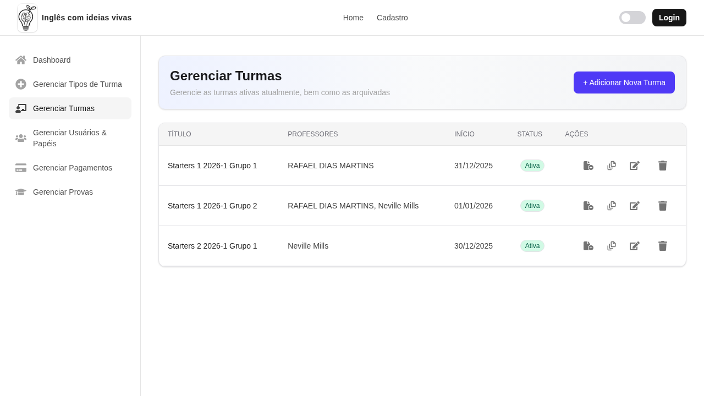The width and height of the screenshot is (704, 396).
Task: Click add-file icon for Starters 1 Grupo 1
Action: (588, 166)
